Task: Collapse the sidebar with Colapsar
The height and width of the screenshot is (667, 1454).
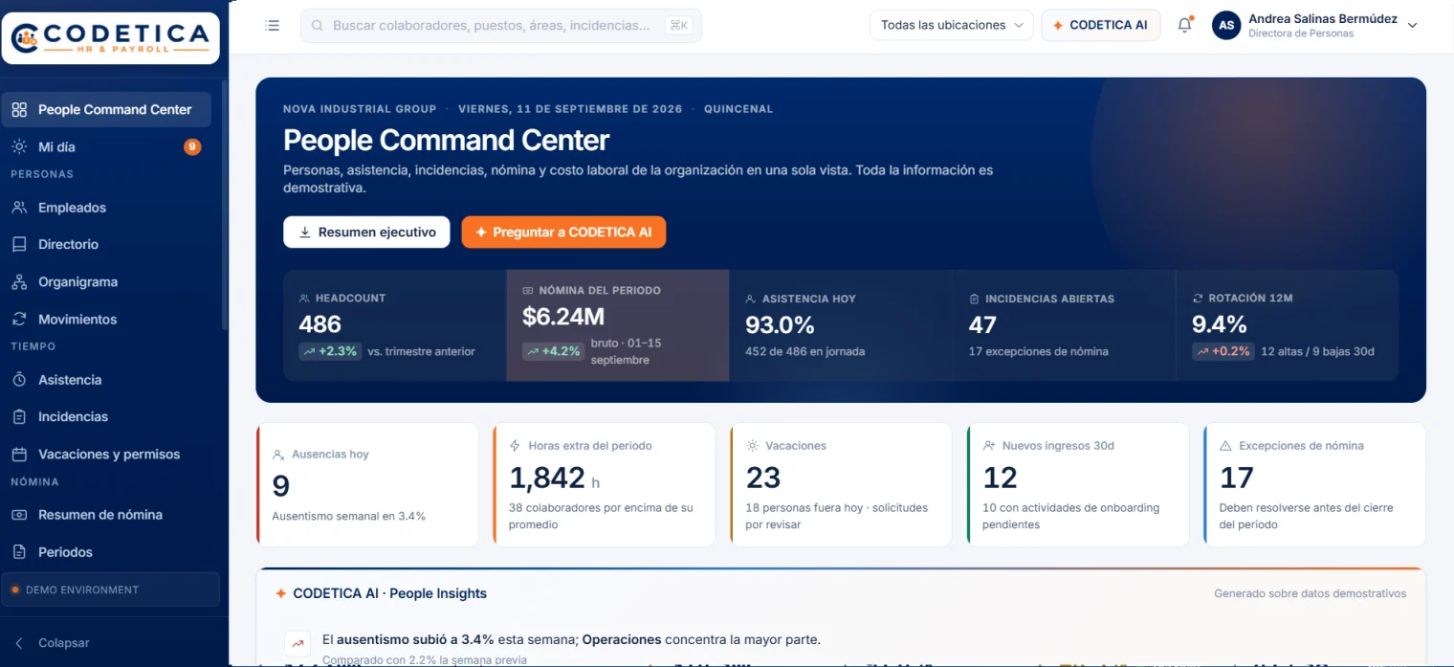Action: (x=111, y=643)
